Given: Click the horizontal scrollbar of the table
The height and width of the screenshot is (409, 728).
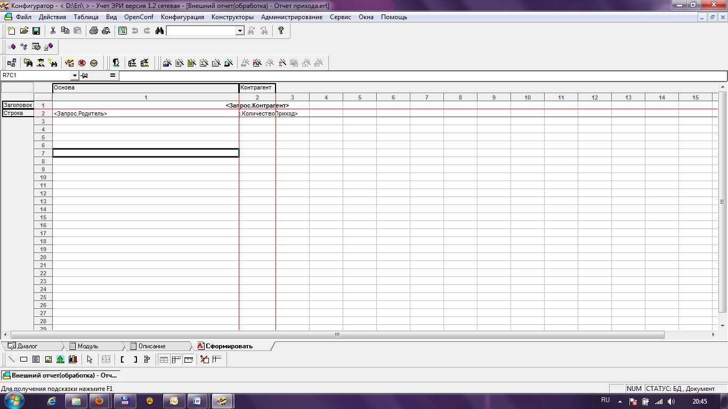Looking at the screenshot, I should [x=337, y=335].
